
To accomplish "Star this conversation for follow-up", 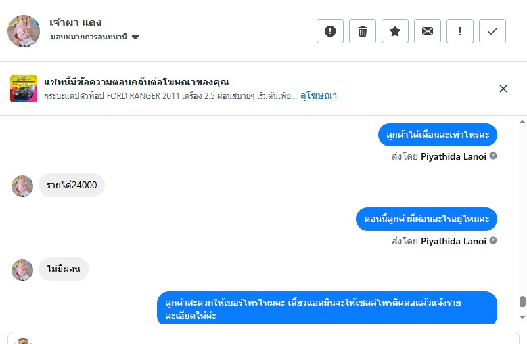I will (395, 31).
